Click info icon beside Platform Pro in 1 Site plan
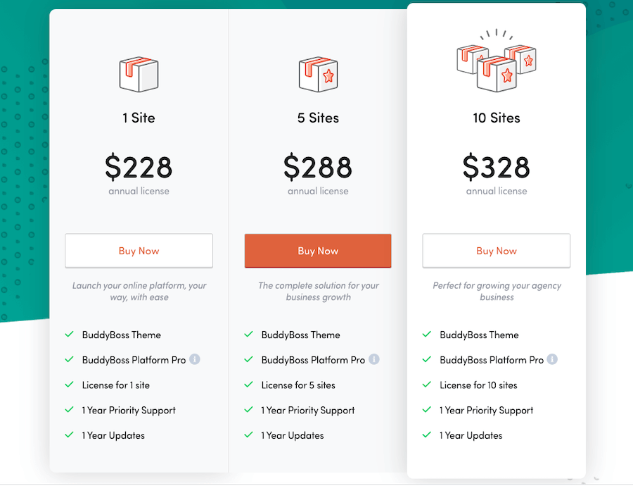 click(195, 359)
